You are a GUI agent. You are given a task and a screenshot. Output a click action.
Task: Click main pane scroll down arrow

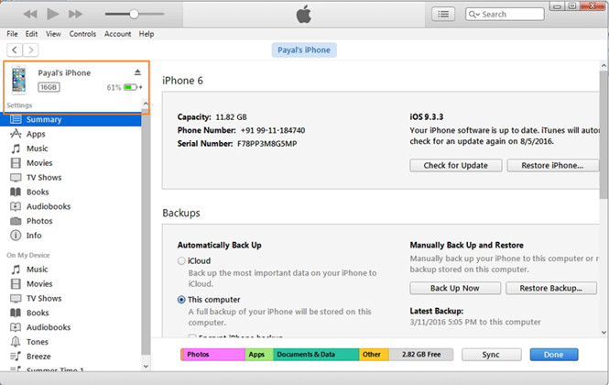[x=604, y=333]
